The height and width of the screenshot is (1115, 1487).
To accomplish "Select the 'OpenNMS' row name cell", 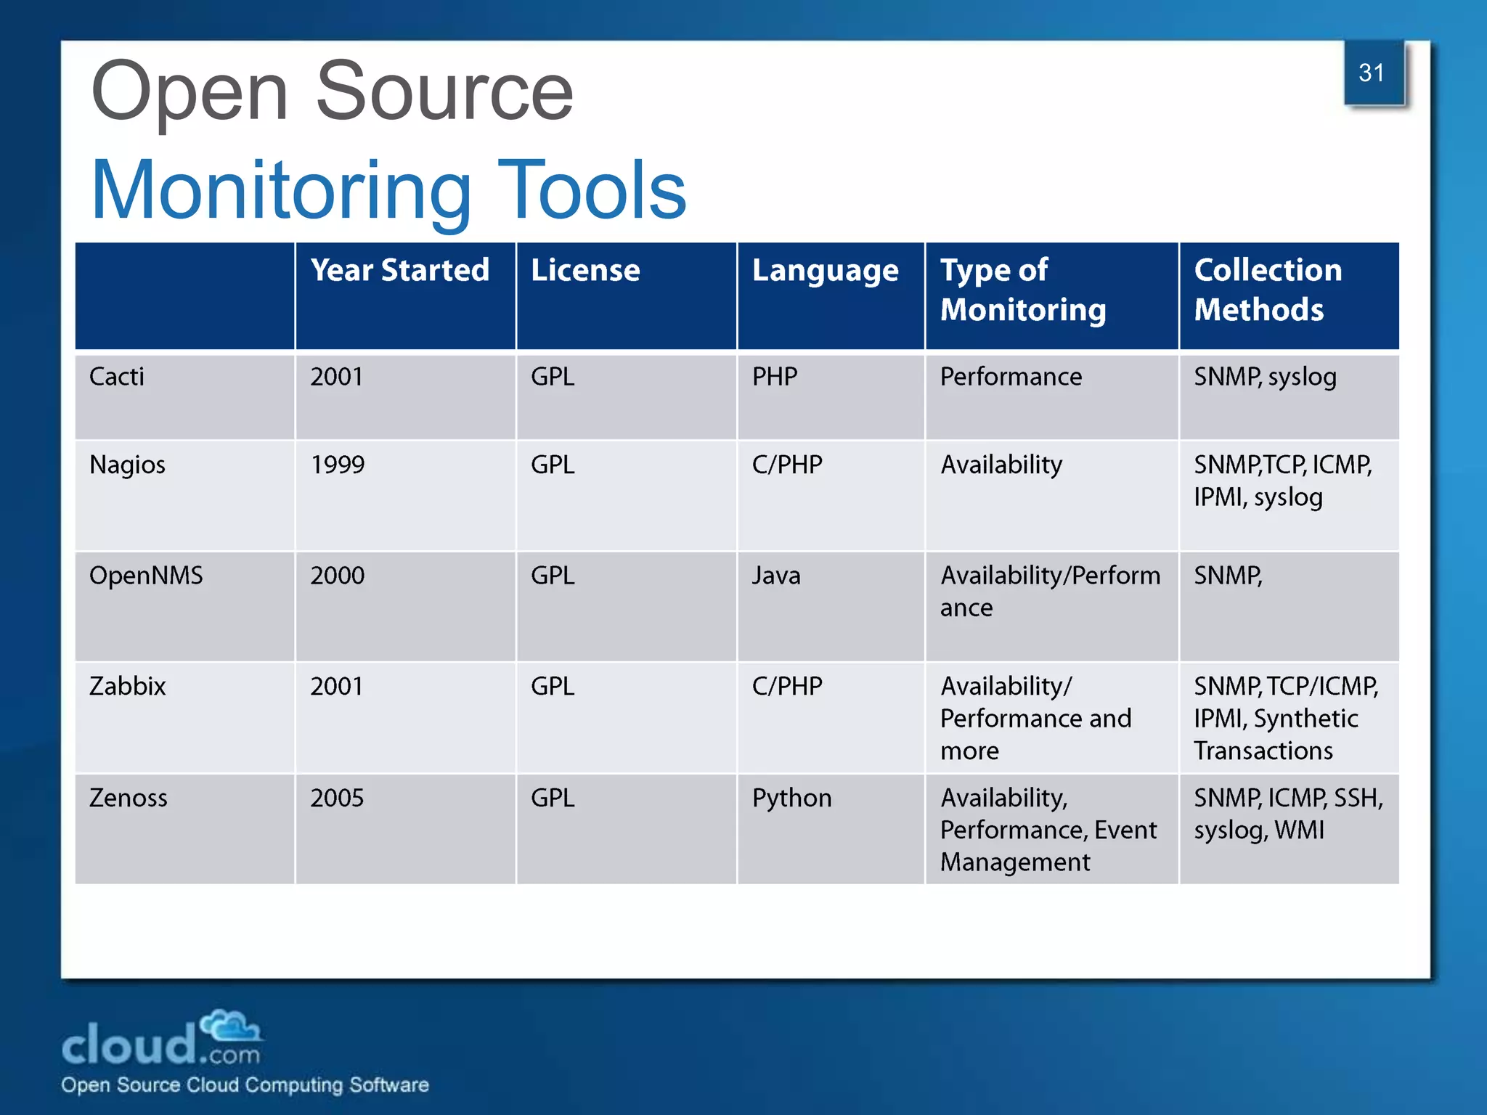I will [184, 607].
